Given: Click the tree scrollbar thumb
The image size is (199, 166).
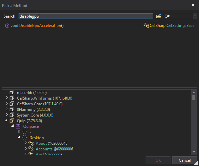Looking at the screenshot, I should (x=194, y=98).
